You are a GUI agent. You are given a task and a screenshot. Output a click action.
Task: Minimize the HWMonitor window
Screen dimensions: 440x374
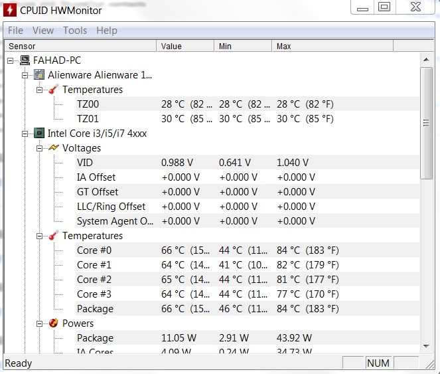[x=362, y=7]
